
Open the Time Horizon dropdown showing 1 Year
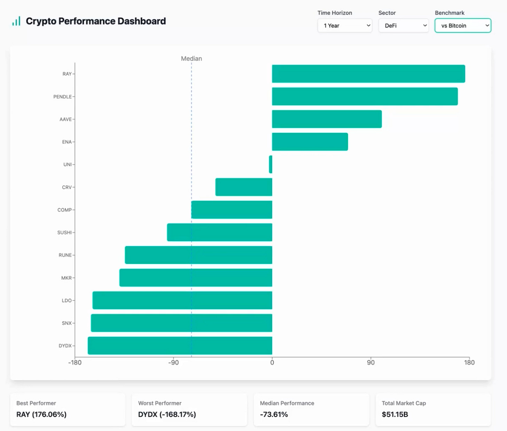[345, 25]
